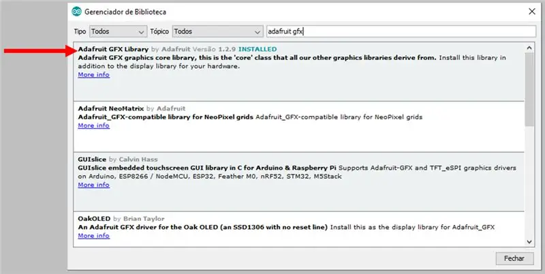Click the Fechar button
The width and height of the screenshot is (545, 274).
pos(514,258)
